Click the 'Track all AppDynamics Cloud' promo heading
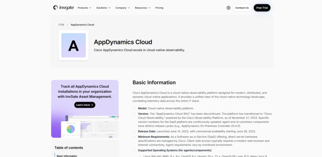This screenshot has height=157, width=322. 85,92
